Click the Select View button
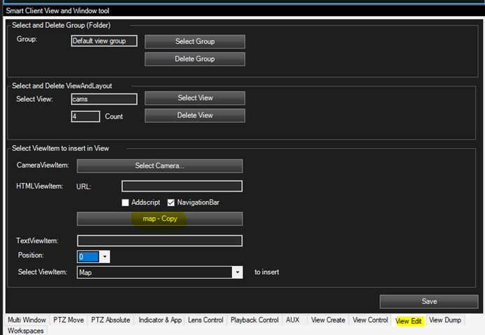Screen dimensions: 485x335 click(x=195, y=98)
